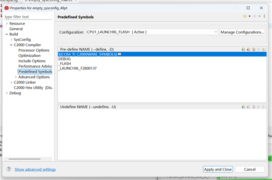Open the three-dot view menu in dialog header
Viewport: 272px width, 180px height.
click(264, 16)
